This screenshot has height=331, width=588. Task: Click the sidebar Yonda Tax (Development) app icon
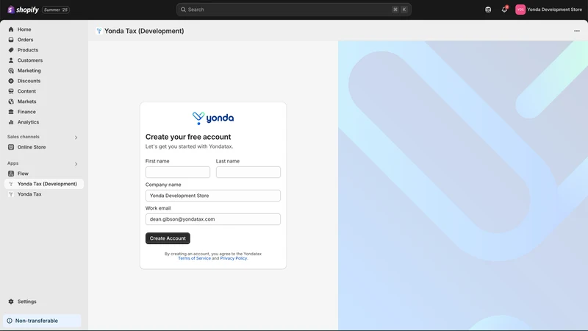point(11,184)
